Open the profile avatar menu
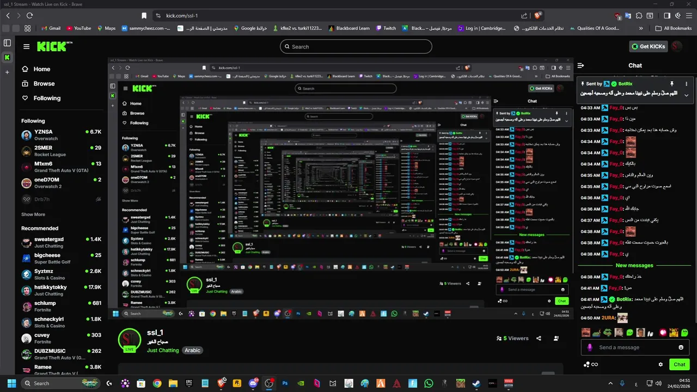Screen dimensions: 697x392 pos(677,46)
